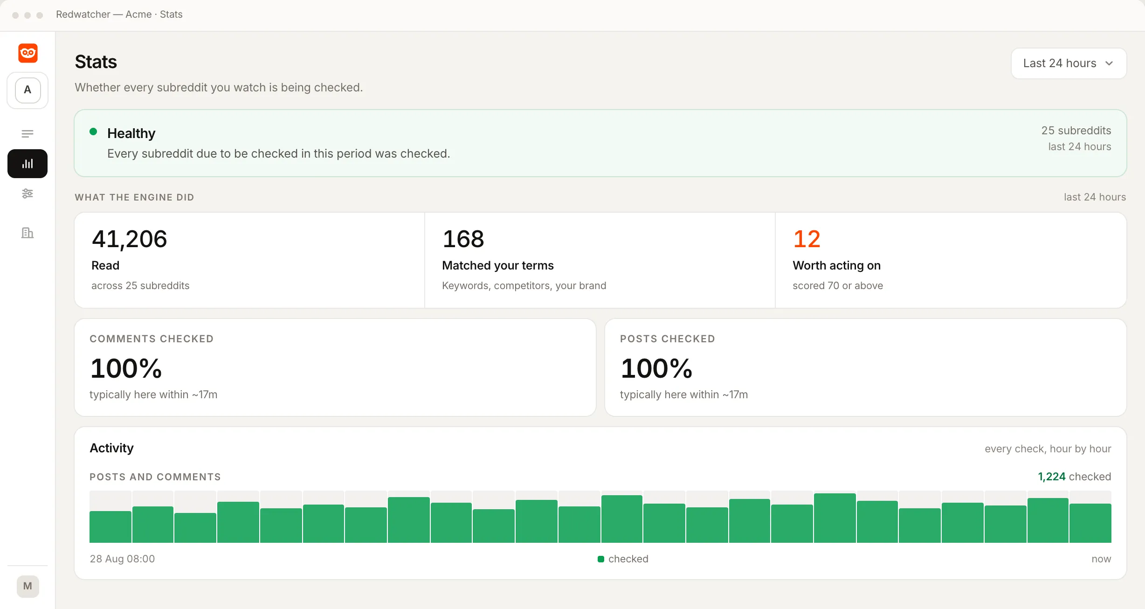Viewport: 1145px width, 609px height.
Task: Open the Acme workspace switcher 'A'
Action: pos(28,90)
